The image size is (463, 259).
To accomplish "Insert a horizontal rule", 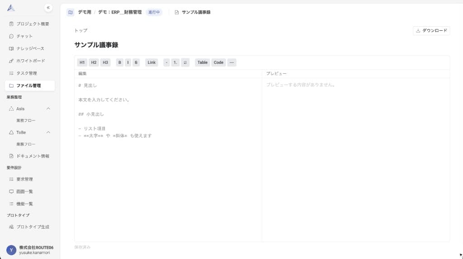I will click(x=232, y=62).
